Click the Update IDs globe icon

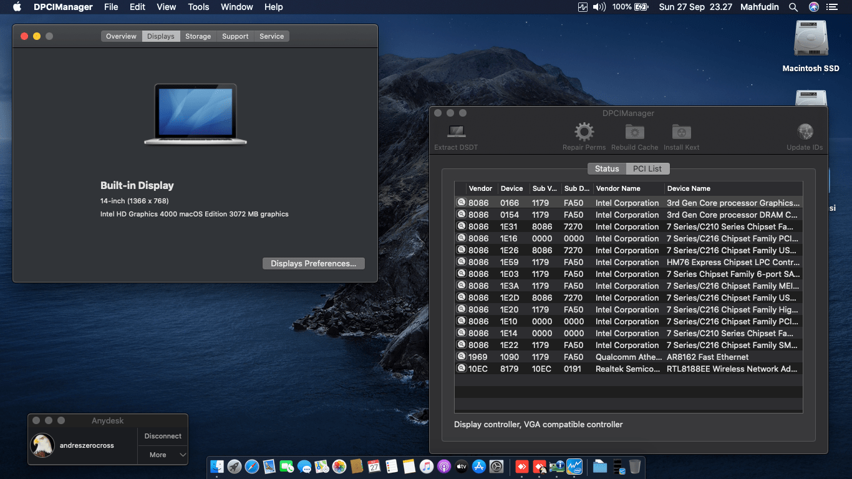[805, 132]
